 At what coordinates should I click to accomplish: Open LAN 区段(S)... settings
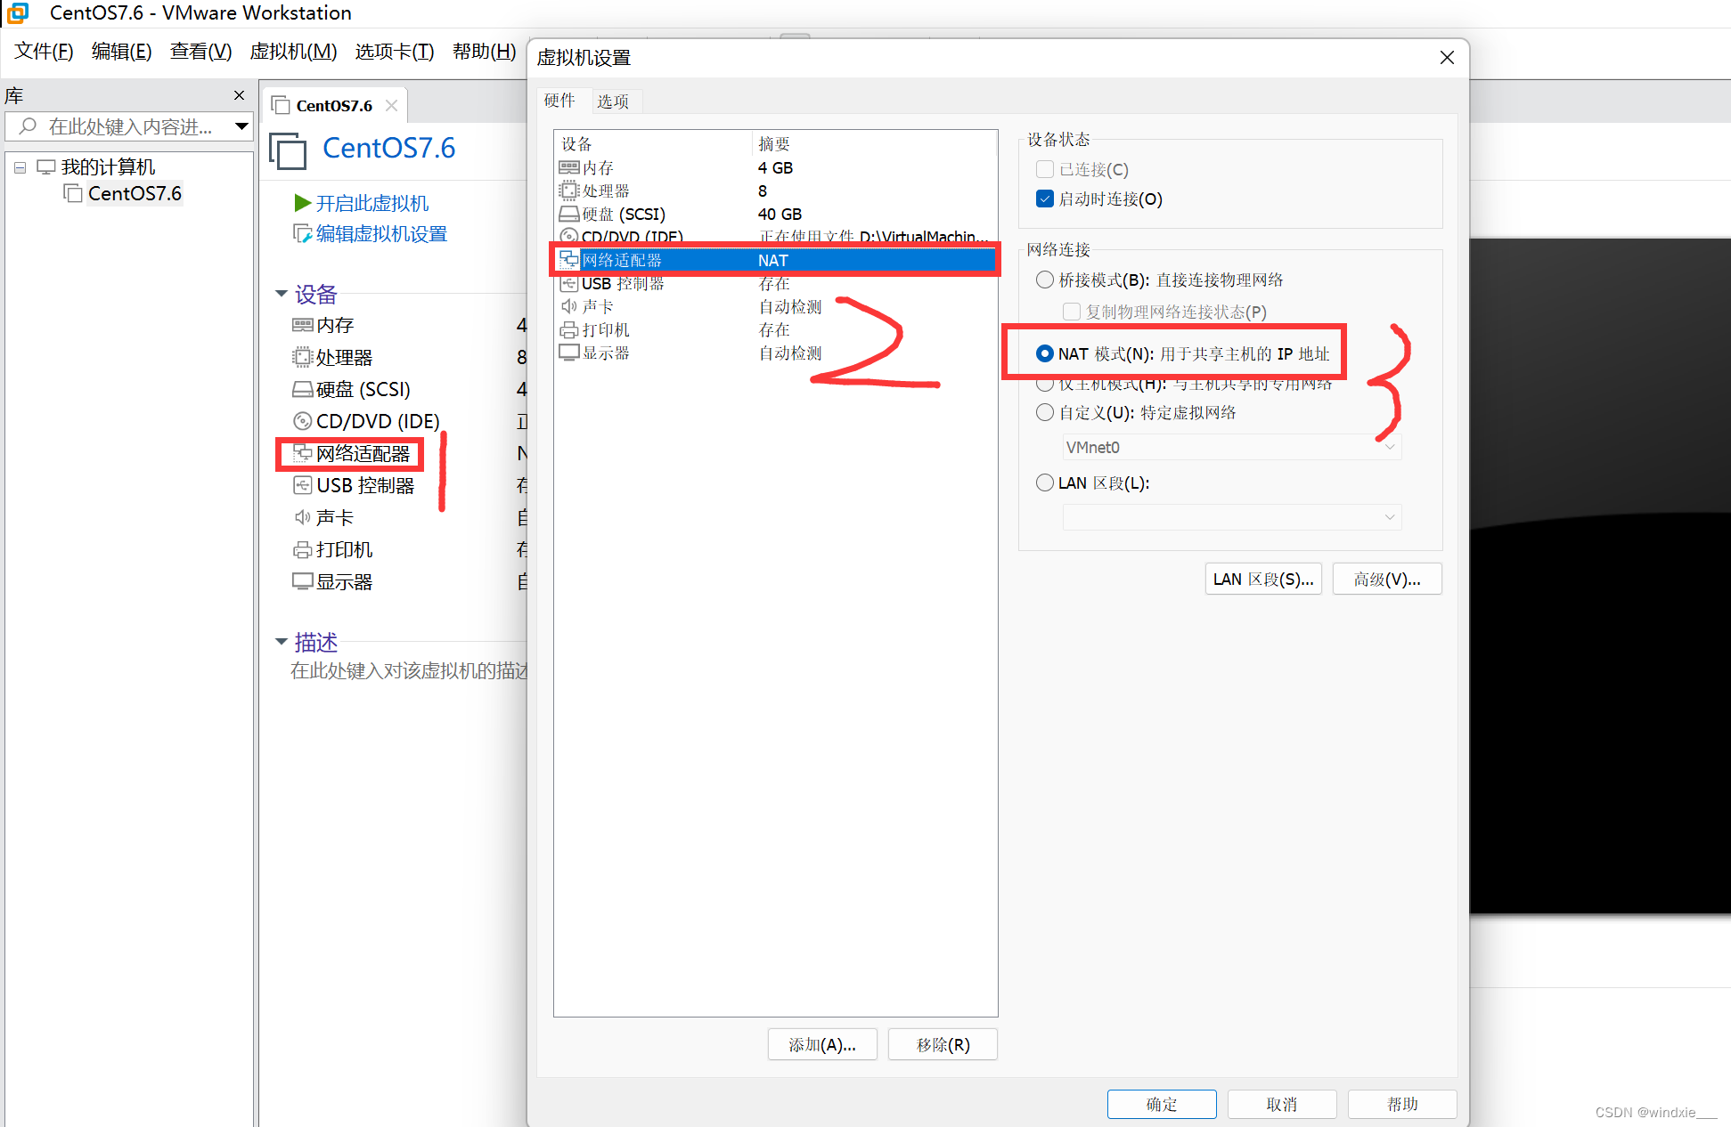click(1263, 579)
